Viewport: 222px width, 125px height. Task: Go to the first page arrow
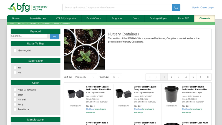150,77
